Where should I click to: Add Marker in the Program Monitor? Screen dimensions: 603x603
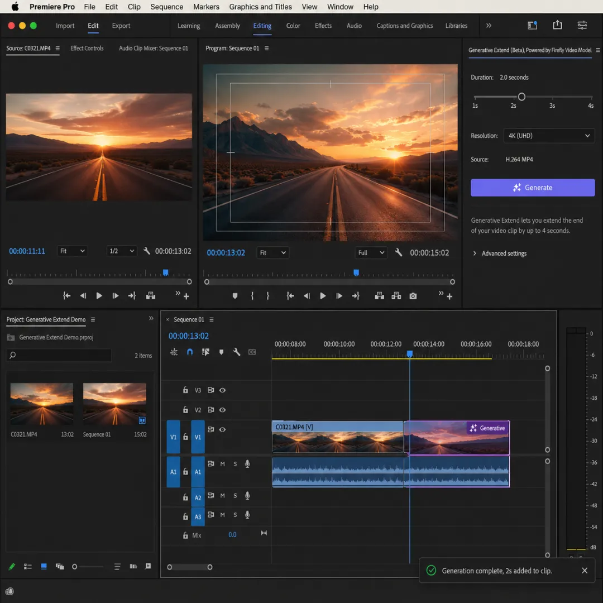235,296
